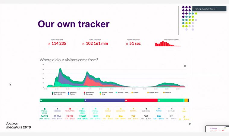Click the Referral icon above 717
The height and width of the screenshot is (136, 229).
coord(133,109)
